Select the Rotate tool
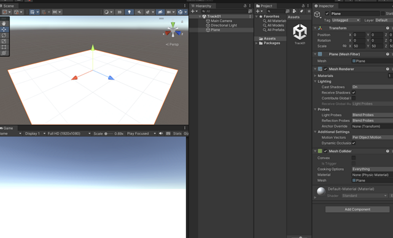Image resolution: width=393 pixels, height=238 pixels. [4, 35]
